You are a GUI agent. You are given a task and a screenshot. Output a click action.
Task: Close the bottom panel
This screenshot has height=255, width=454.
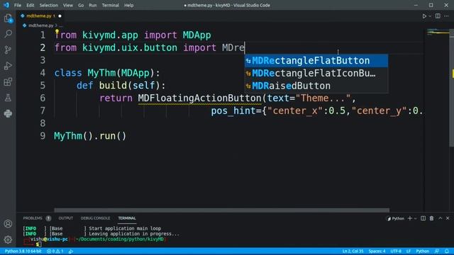coord(448,219)
